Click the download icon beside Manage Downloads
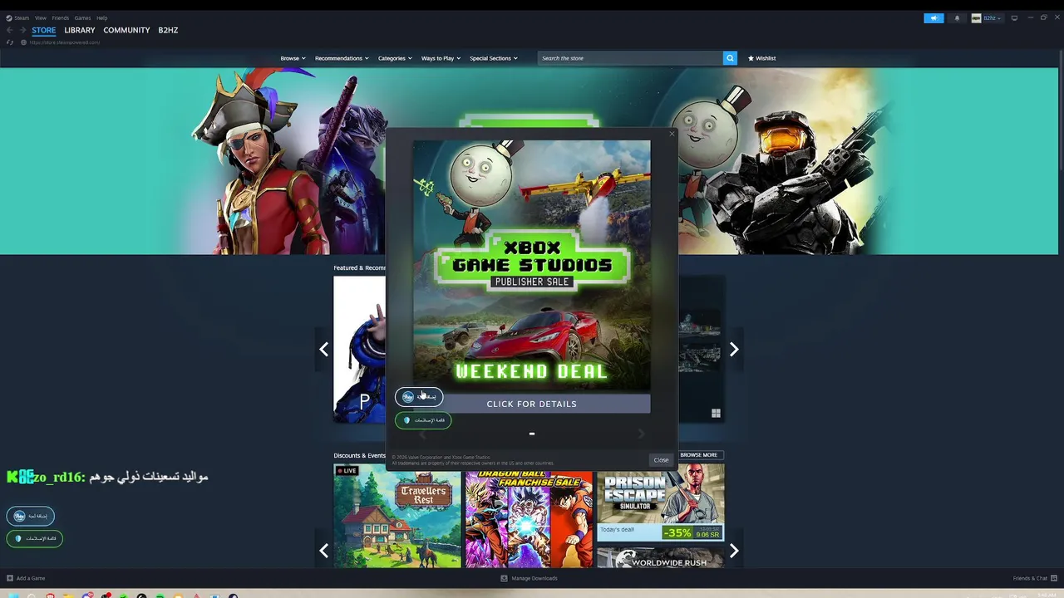 tap(504, 578)
